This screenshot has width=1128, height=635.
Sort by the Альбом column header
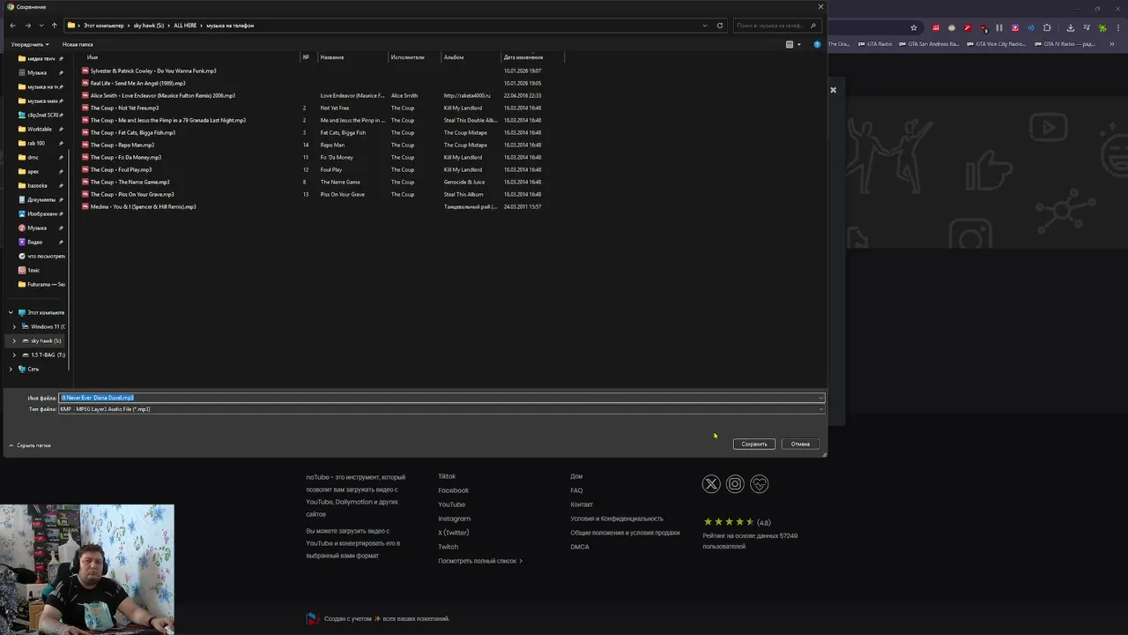click(454, 57)
